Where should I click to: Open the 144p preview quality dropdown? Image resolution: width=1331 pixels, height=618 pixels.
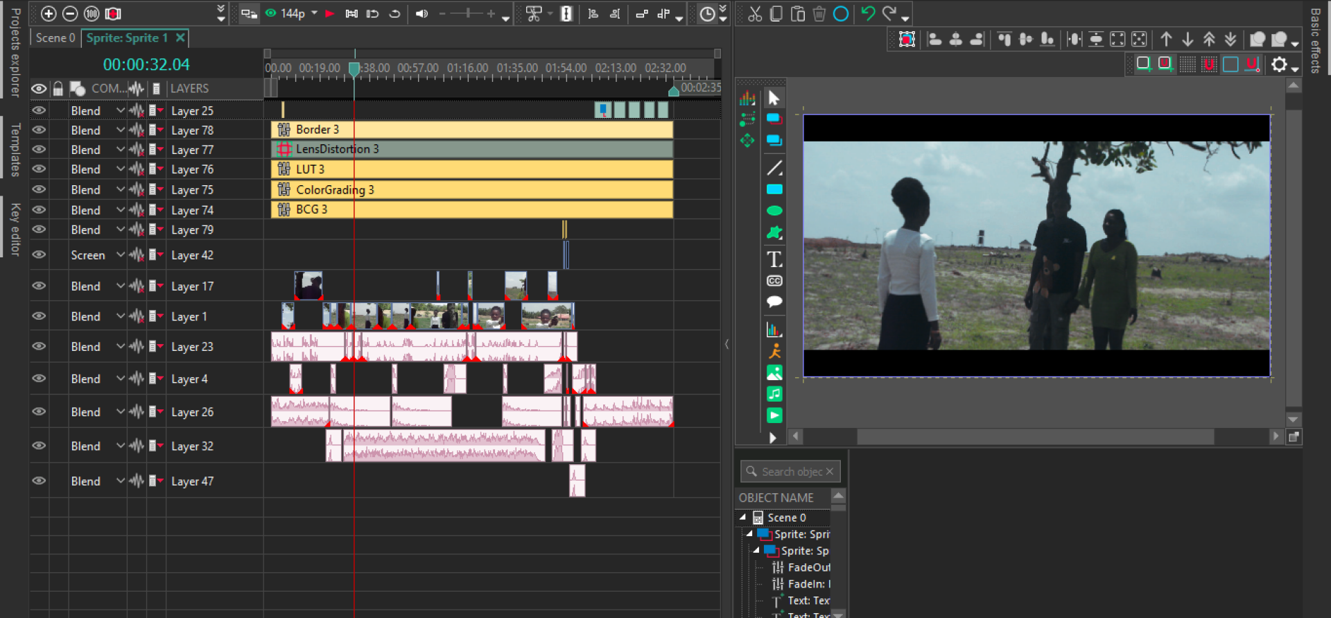click(x=314, y=13)
